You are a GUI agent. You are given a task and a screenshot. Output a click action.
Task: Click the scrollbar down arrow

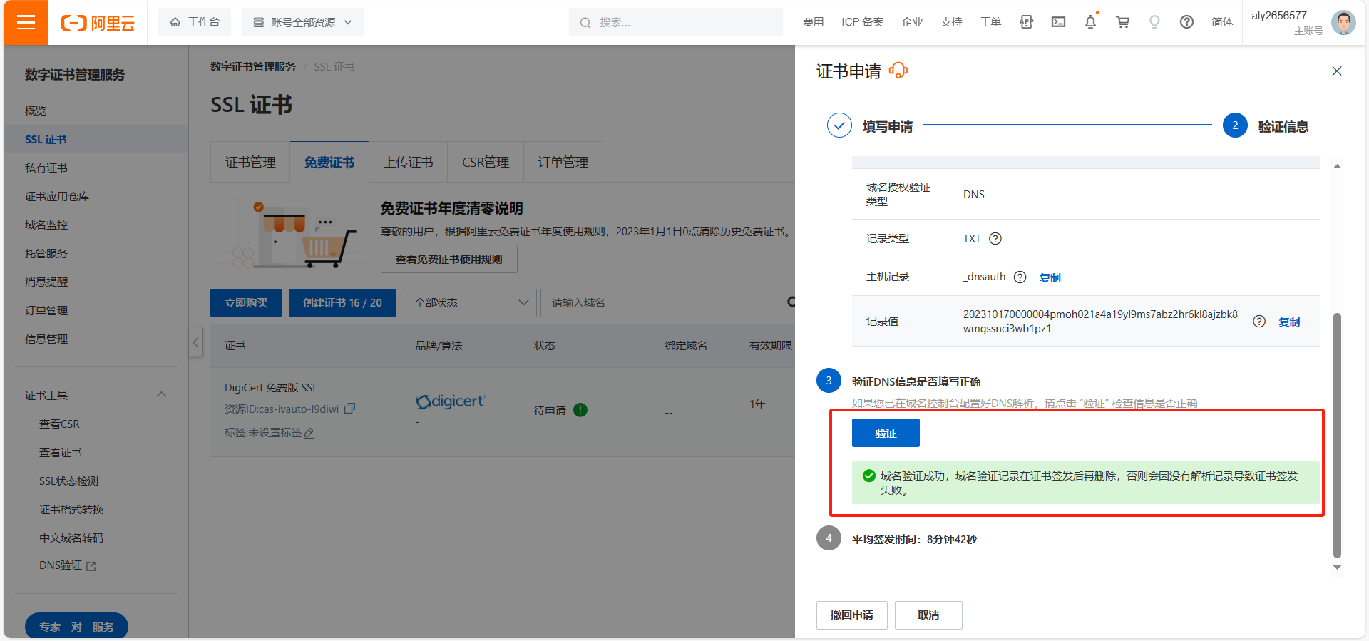1337,568
